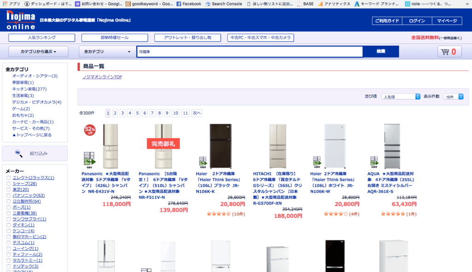This screenshot has height=272, width=472.
Task: Open the ご利用ガイド menu item
Action: tap(387, 21)
